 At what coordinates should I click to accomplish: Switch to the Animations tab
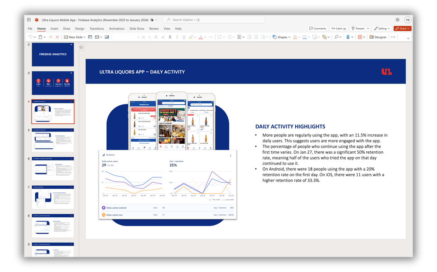click(116, 28)
